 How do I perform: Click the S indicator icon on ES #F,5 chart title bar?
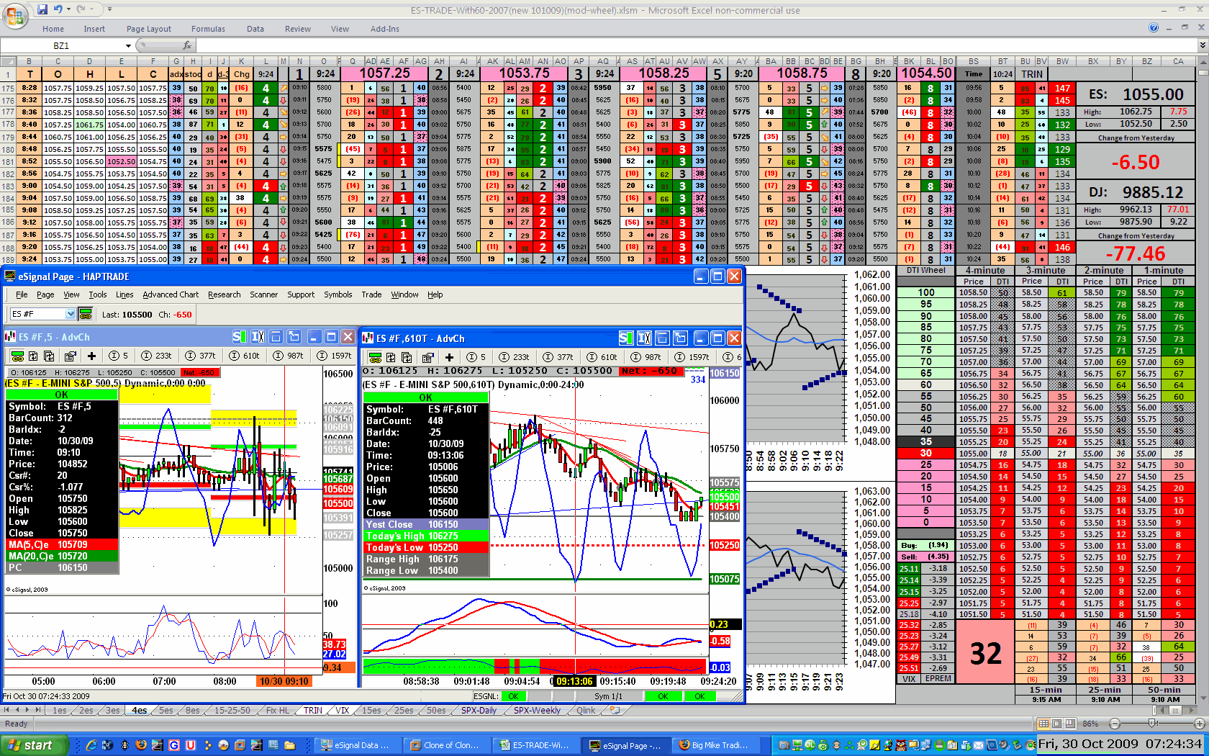[x=240, y=337]
